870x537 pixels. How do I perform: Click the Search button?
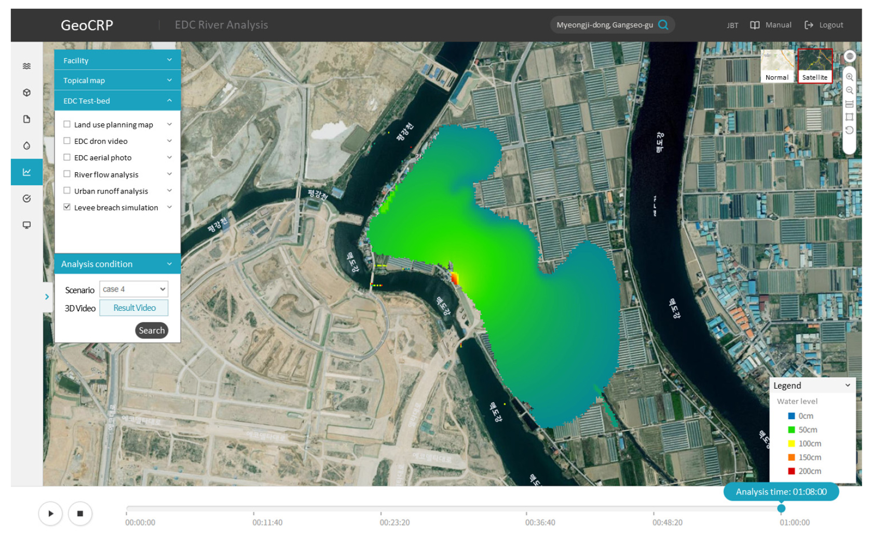pyautogui.click(x=152, y=331)
